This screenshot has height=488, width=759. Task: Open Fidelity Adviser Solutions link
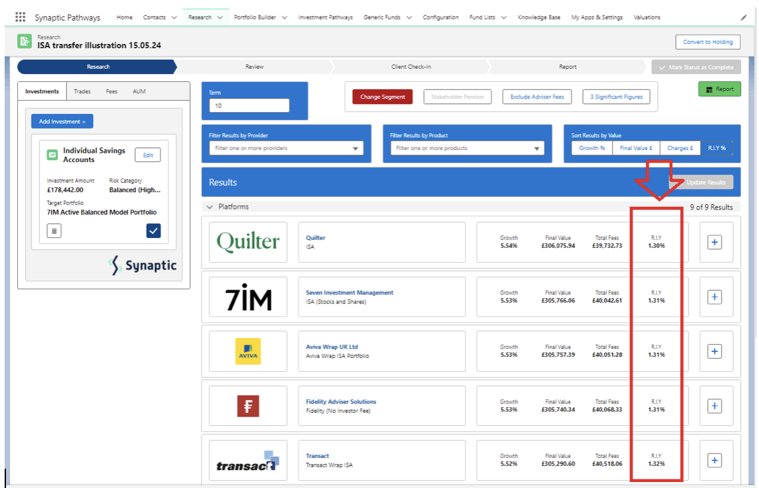pos(341,402)
